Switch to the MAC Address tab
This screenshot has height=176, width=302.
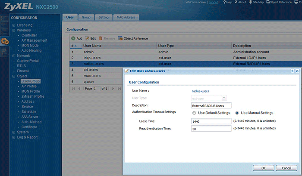click(125, 17)
